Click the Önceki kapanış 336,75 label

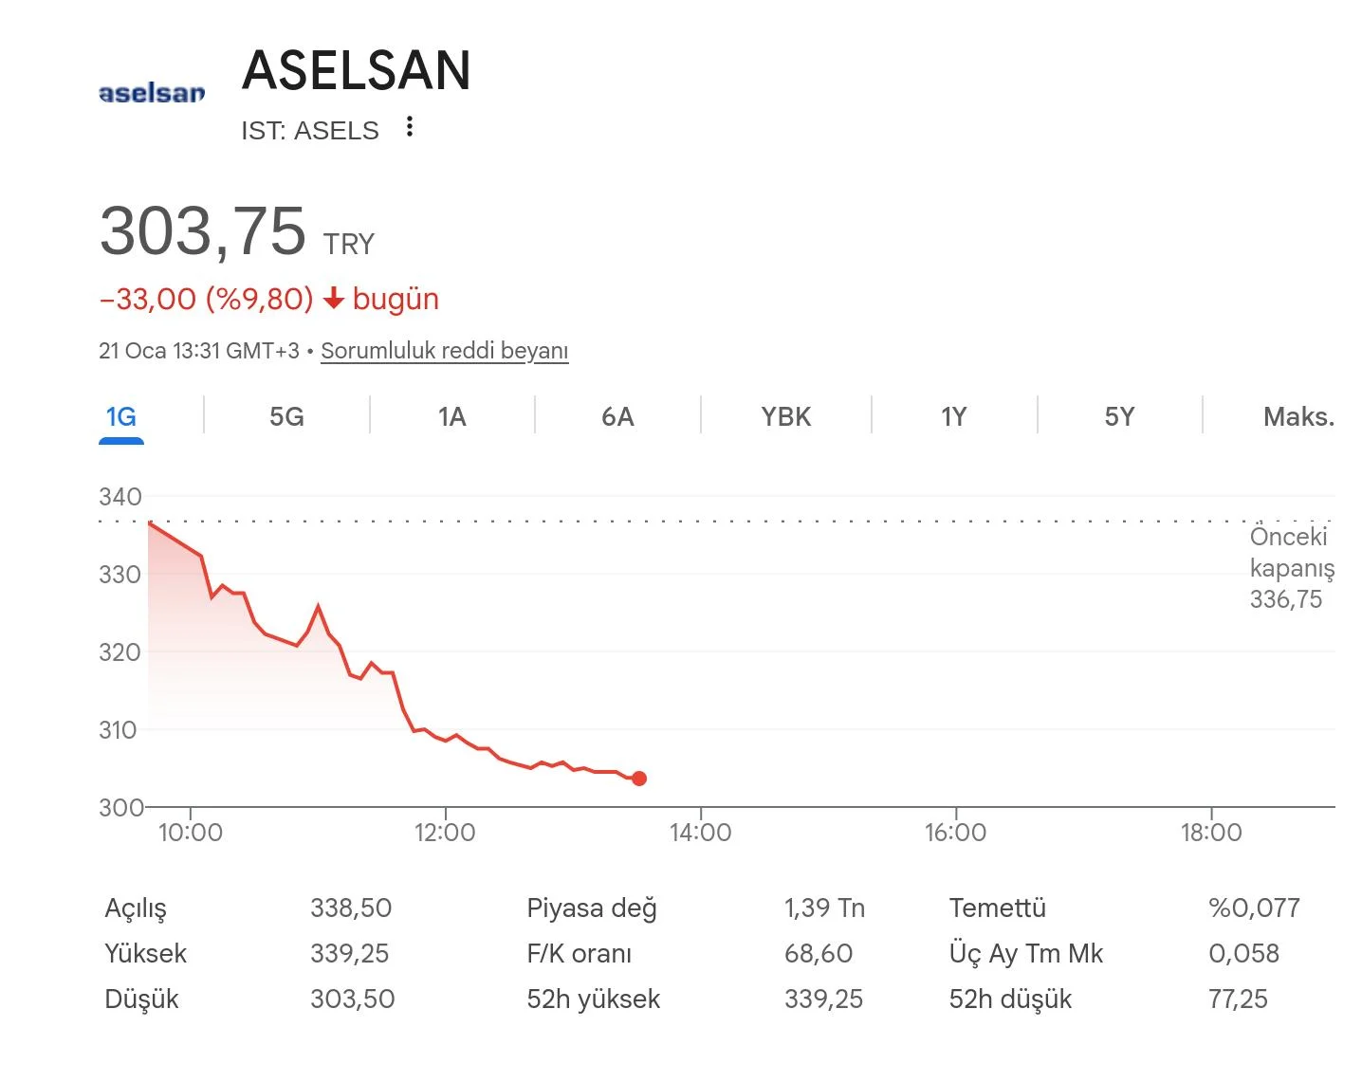click(1291, 568)
